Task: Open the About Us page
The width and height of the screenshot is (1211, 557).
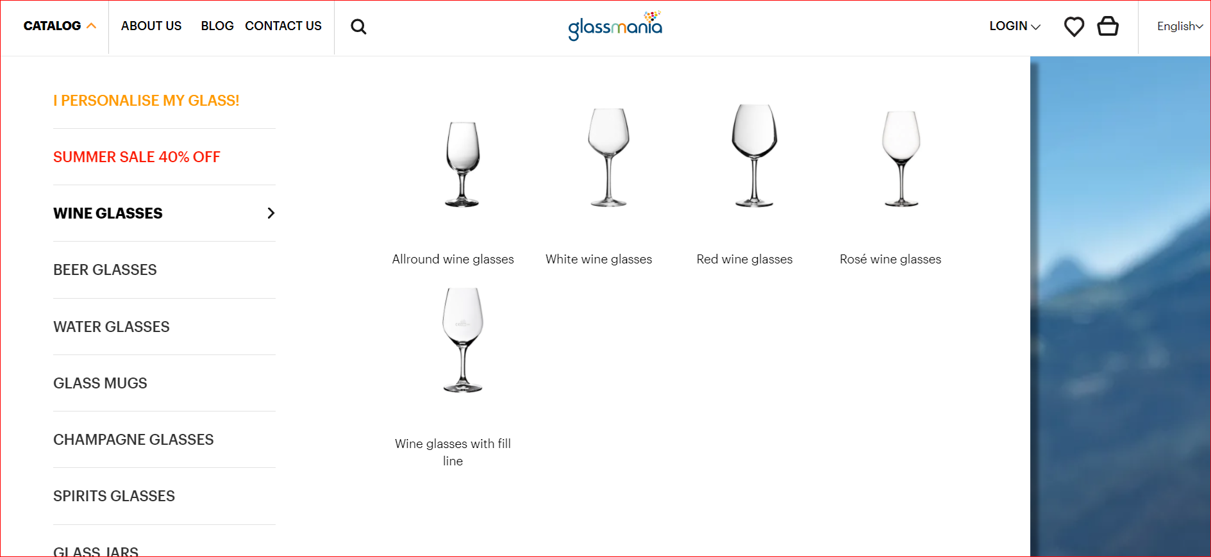Action: tap(151, 26)
